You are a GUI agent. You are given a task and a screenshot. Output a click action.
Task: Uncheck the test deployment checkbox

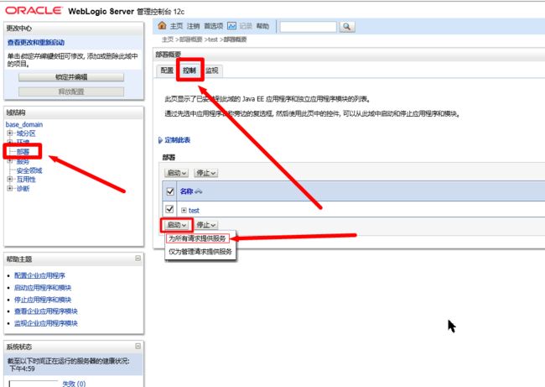coord(169,209)
